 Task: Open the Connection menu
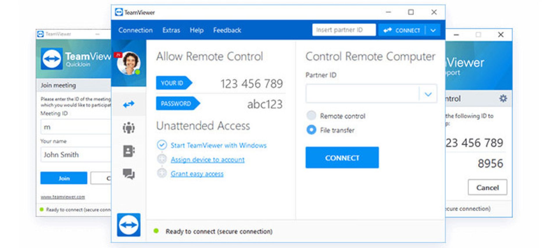tap(135, 30)
